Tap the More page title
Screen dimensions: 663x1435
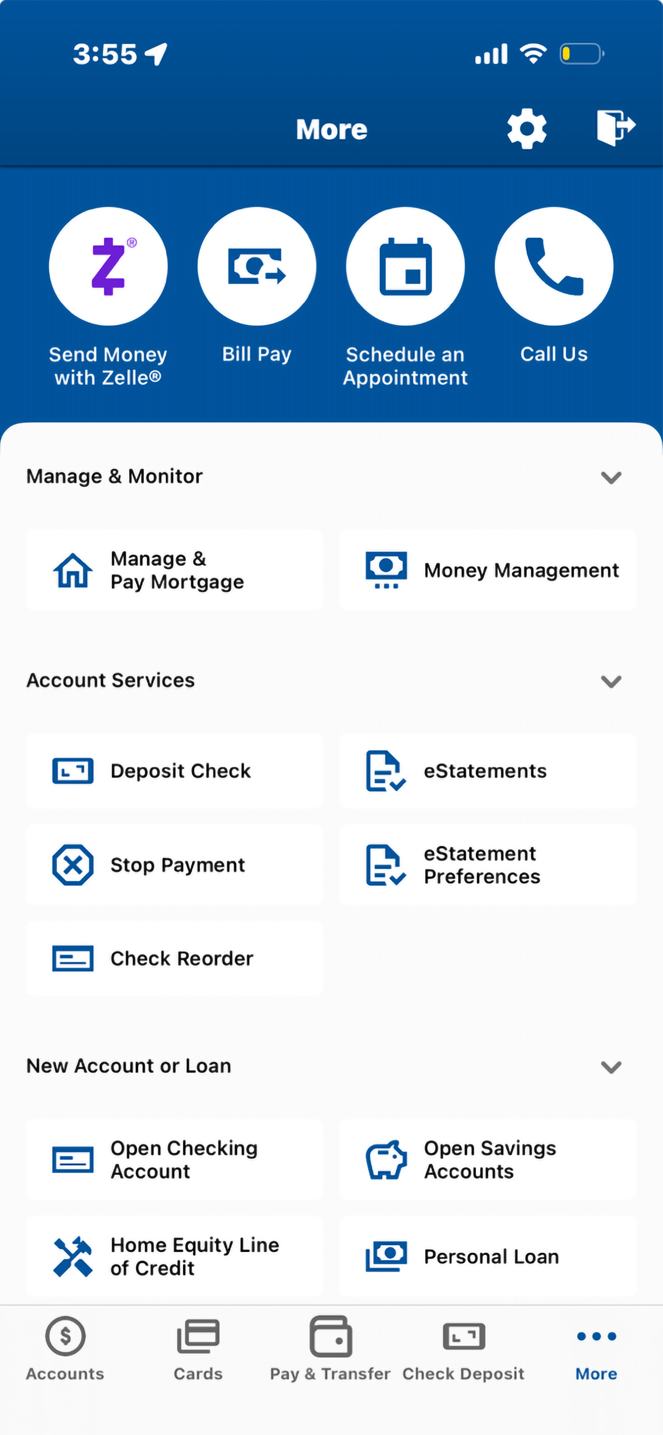point(332,130)
